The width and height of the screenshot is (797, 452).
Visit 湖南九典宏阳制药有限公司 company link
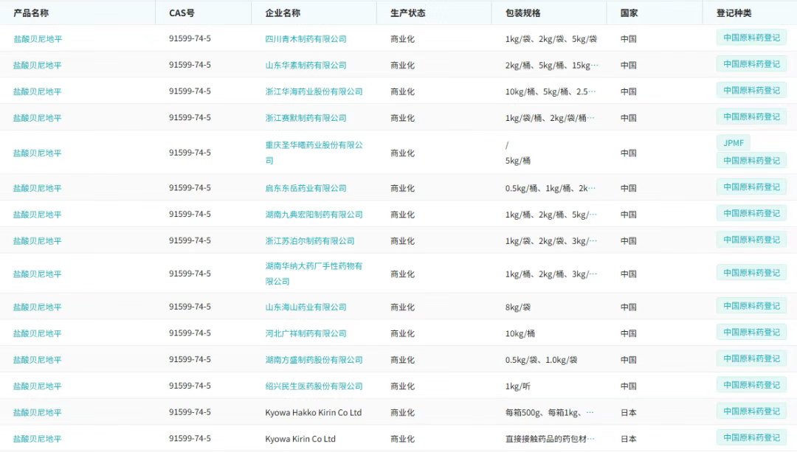(x=314, y=215)
